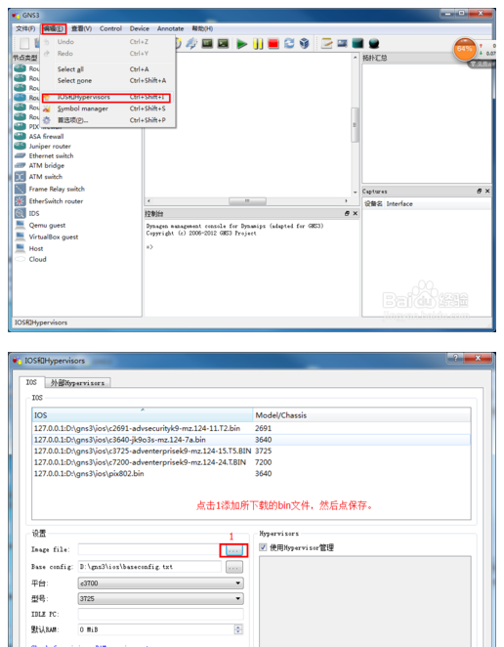Click the IDLE PC input field

pyautogui.click(x=161, y=614)
